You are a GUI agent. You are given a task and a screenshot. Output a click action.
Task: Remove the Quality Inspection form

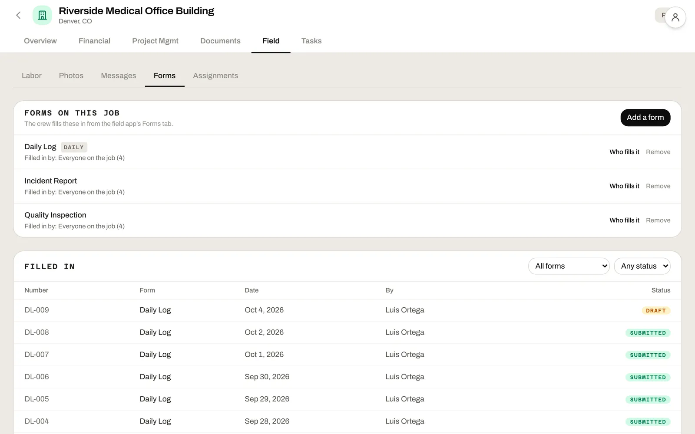tap(658, 220)
